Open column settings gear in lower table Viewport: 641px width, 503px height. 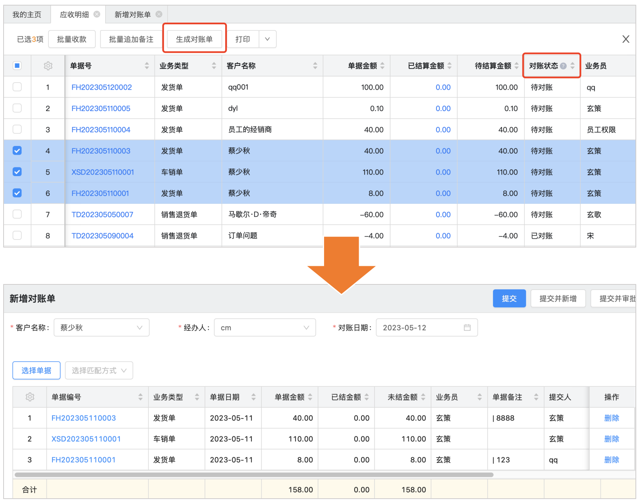coord(30,397)
